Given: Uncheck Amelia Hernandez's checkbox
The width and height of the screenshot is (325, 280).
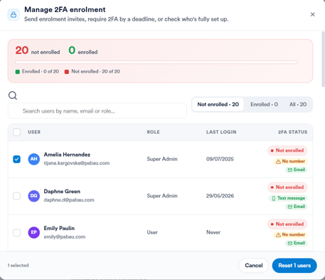Looking at the screenshot, I should click(x=16, y=159).
